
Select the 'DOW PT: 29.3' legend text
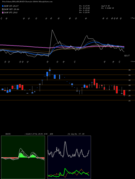[11, 12]
